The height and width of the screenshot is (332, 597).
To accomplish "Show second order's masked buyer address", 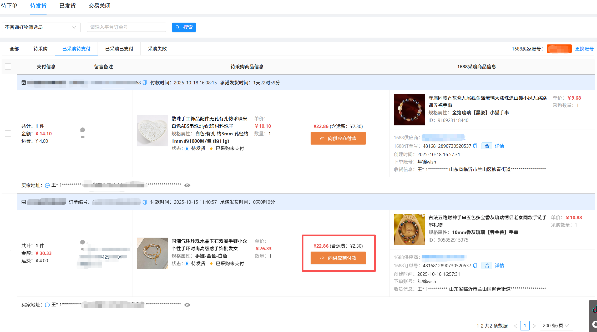I will 187,305.
